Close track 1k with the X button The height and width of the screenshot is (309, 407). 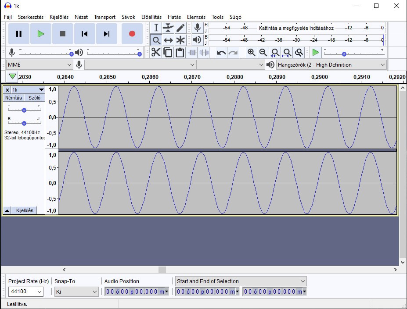pos(7,90)
